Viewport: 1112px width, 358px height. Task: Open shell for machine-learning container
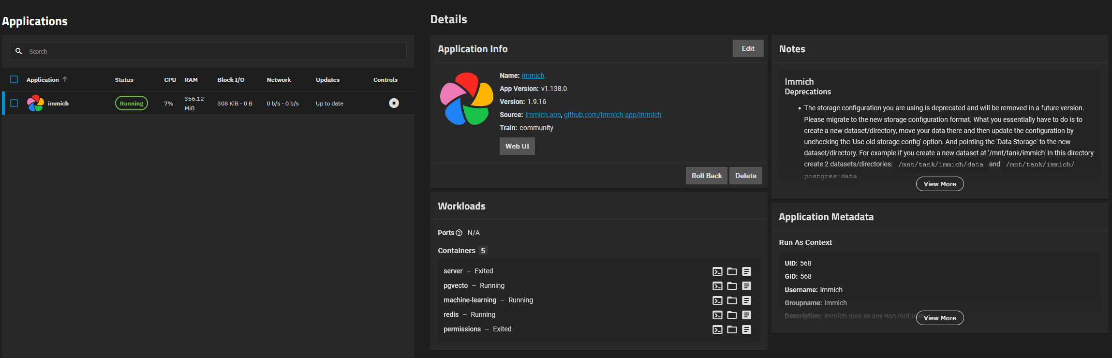(x=717, y=300)
